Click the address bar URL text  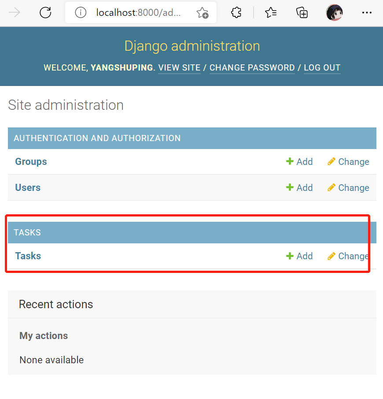click(x=139, y=12)
